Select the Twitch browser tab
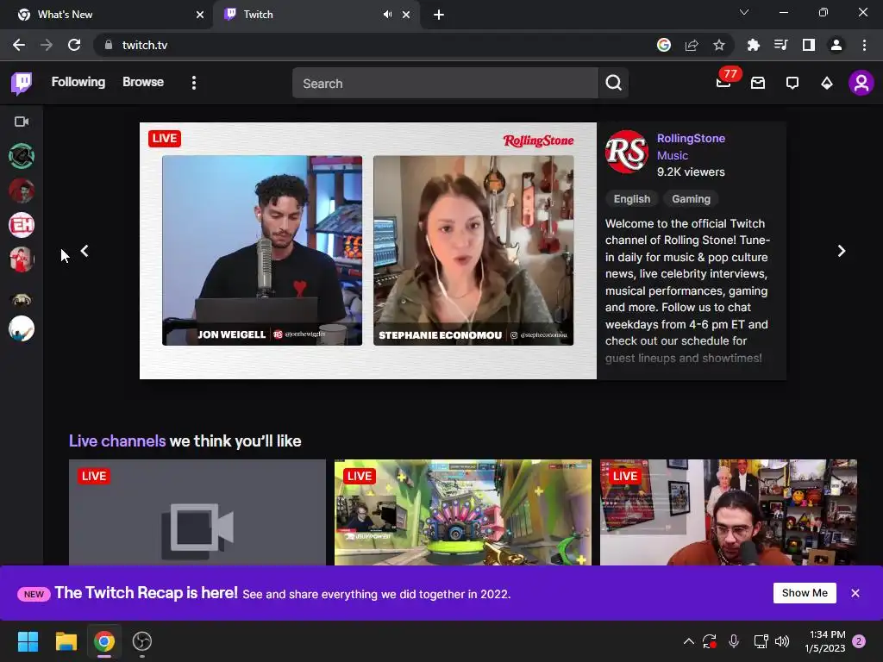Screen dimensions: 883x662 pos(304,15)
